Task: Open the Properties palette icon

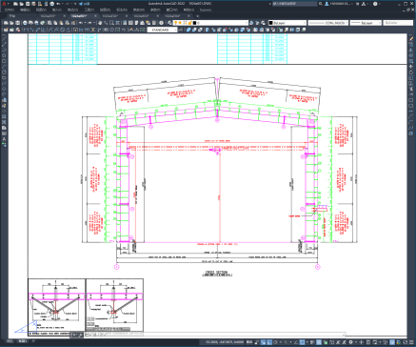Action: click(125, 23)
